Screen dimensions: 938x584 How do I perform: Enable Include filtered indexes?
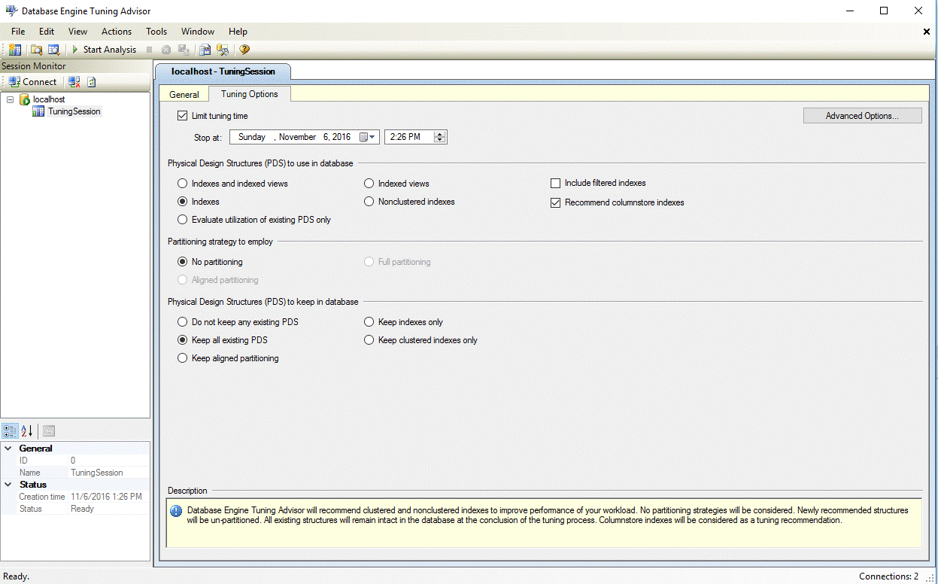point(556,183)
